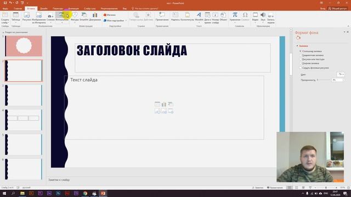This screenshot has width=351, height=197.
Task: Open the Цвет fill color picker
Action: point(341,74)
